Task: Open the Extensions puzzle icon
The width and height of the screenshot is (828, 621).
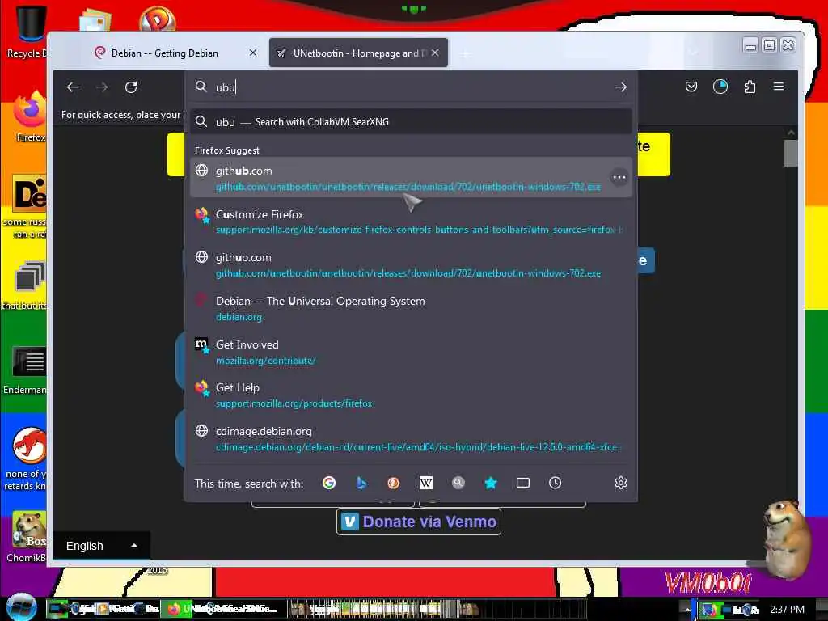Action: coord(750,87)
